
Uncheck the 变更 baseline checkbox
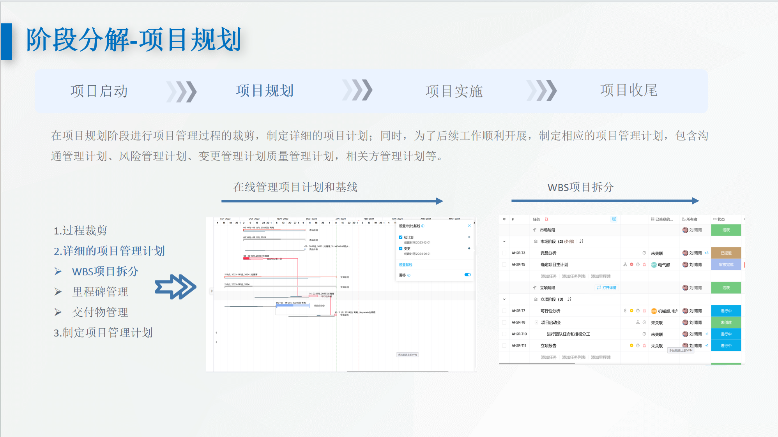point(401,248)
